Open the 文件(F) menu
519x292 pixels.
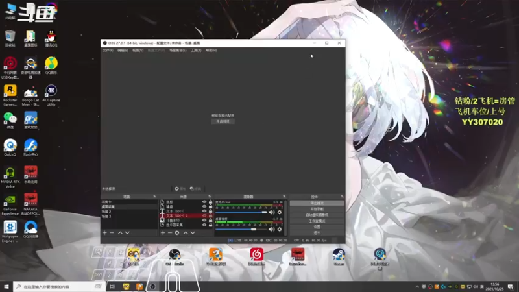(108, 51)
